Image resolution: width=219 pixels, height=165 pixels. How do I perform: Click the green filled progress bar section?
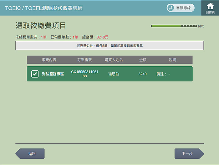click(x=166, y=26)
